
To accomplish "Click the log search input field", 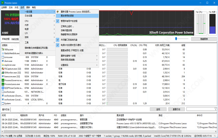I will (x=200, y=109).
